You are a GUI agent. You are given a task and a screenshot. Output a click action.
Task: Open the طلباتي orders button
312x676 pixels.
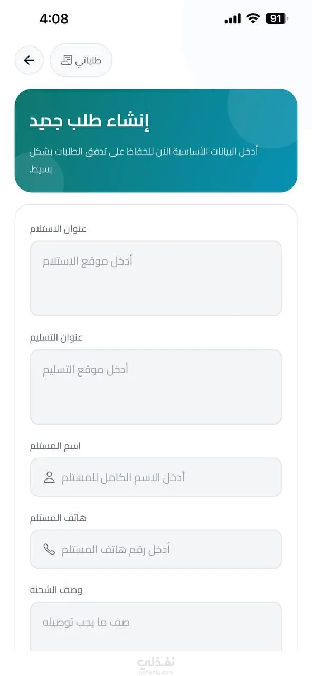pyautogui.click(x=81, y=60)
